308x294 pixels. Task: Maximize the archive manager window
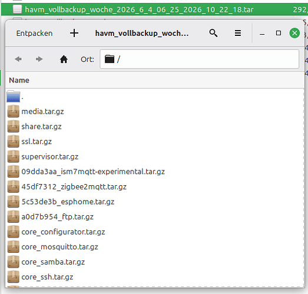(x=279, y=33)
